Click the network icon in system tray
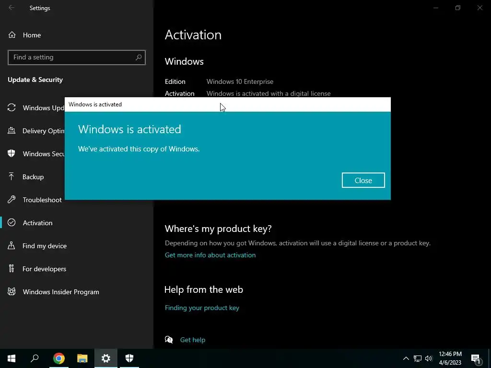The image size is (491, 368). point(418,358)
